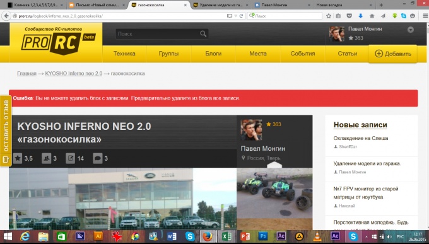The image size is (429, 244).
Task: Open post Охлаждение на Слеша
Action: tap(361, 138)
